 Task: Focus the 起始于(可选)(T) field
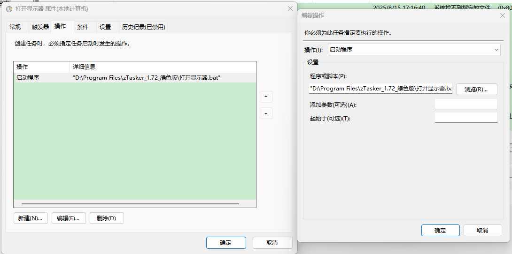click(x=466, y=118)
